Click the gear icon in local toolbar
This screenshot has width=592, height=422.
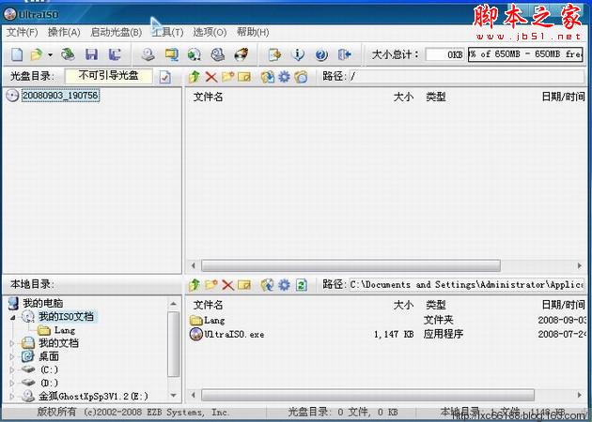tap(284, 285)
